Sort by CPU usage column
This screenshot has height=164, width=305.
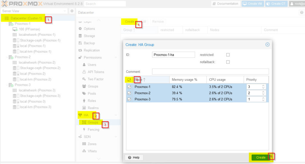pos(225,80)
